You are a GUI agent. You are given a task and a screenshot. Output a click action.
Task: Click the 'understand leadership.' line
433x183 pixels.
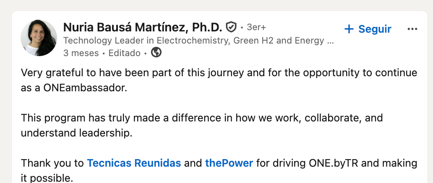pos(77,133)
